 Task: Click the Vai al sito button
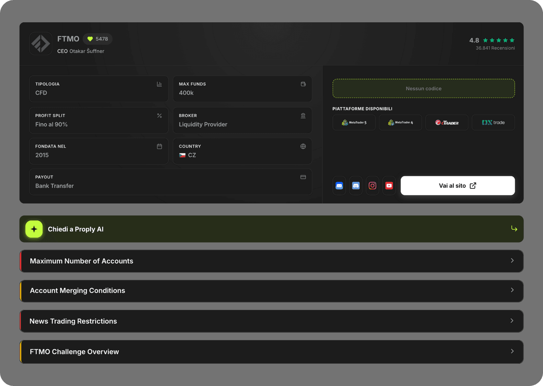coord(458,186)
